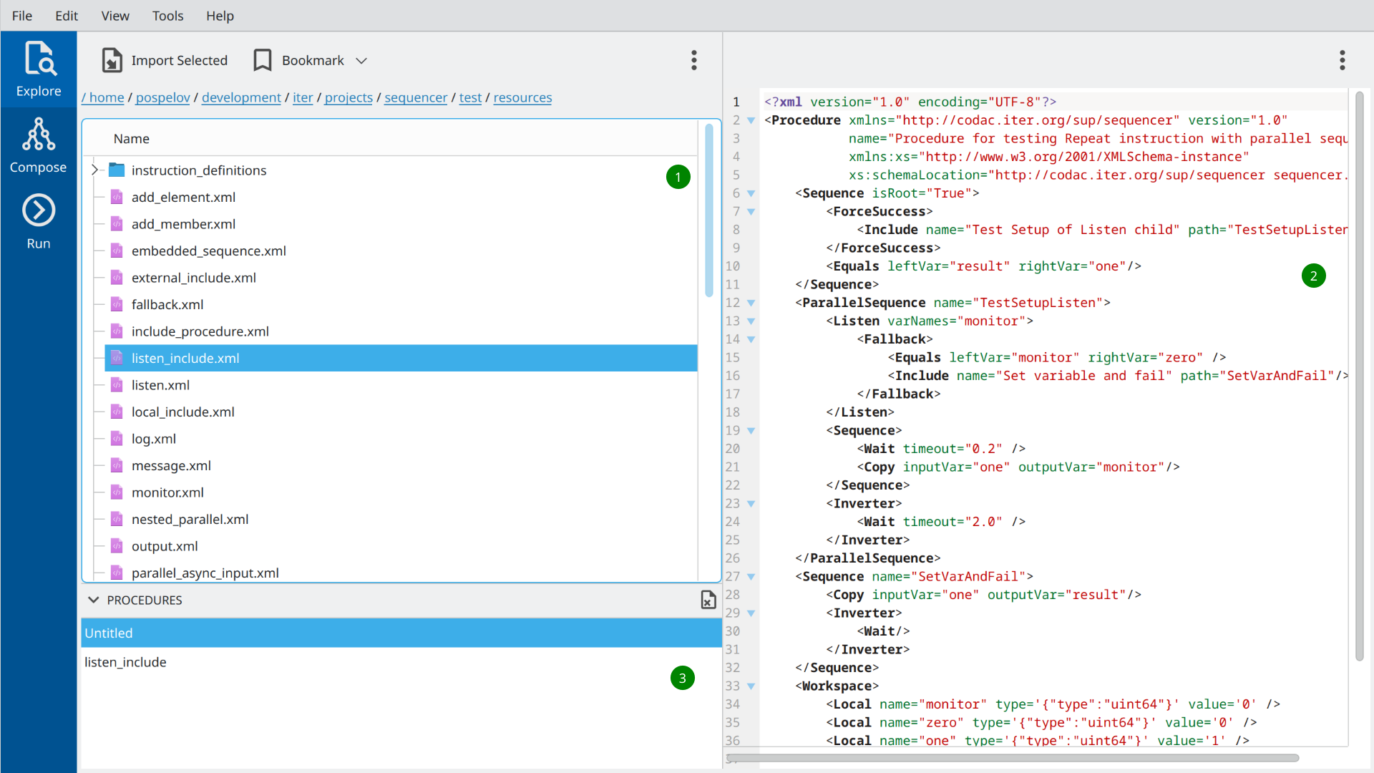Fold the ParallelSequence block at line 12

click(x=751, y=303)
